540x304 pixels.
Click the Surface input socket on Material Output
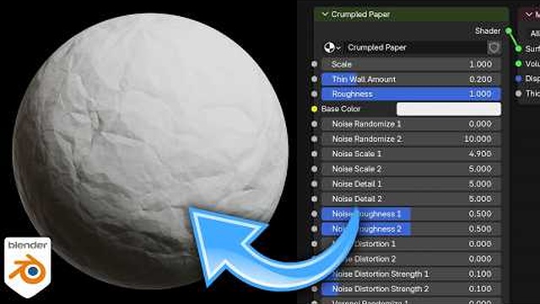pyautogui.click(x=518, y=49)
